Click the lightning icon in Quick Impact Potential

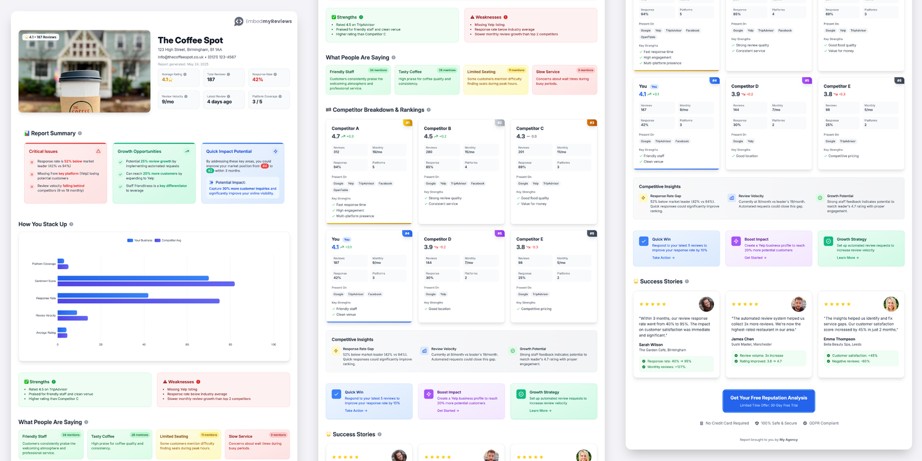click(275, 152)
